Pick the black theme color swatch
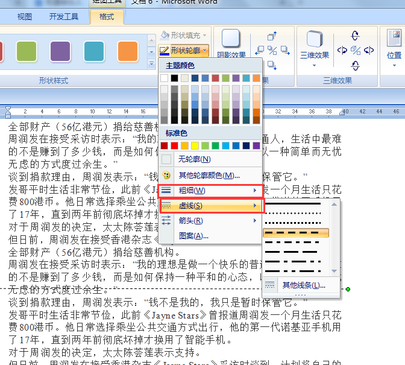The image size is (405, 365). point(174,78)
